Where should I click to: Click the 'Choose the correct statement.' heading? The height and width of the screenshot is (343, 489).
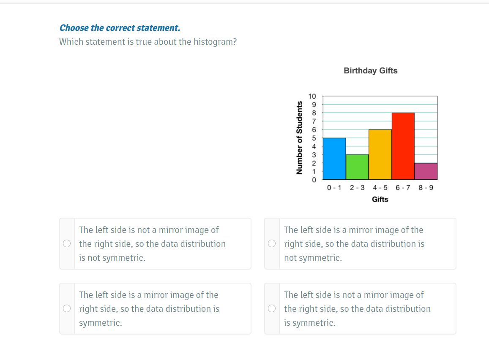point(120,28)
